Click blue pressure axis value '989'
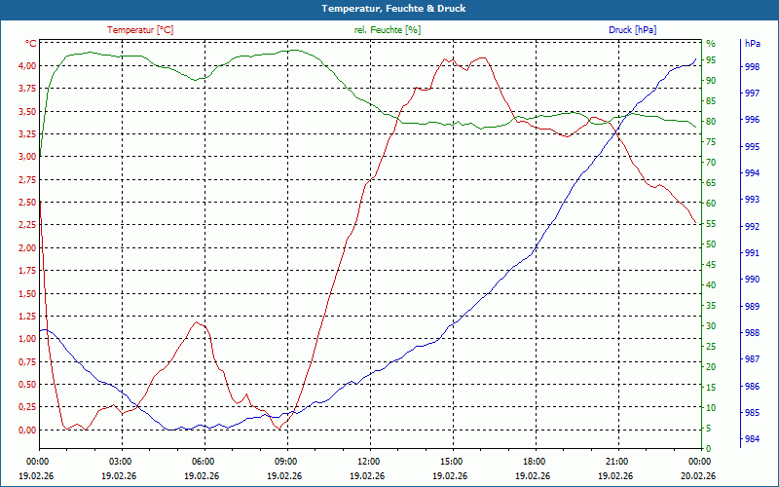This screenshot has height=487, width=779. click(x=752, y=306)
